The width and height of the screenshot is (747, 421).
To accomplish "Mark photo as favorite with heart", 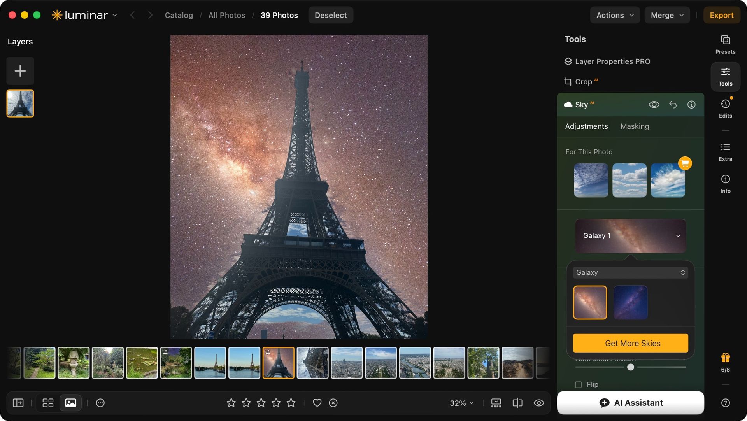I will coord(317,403).
